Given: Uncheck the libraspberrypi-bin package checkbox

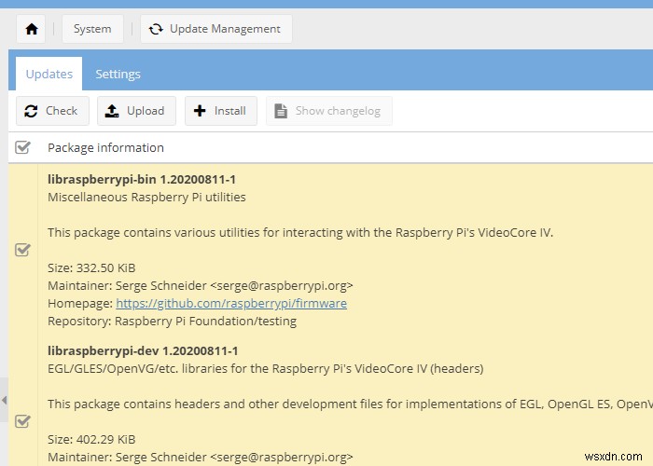Looking at the screenshot, I should pos(22,250).
